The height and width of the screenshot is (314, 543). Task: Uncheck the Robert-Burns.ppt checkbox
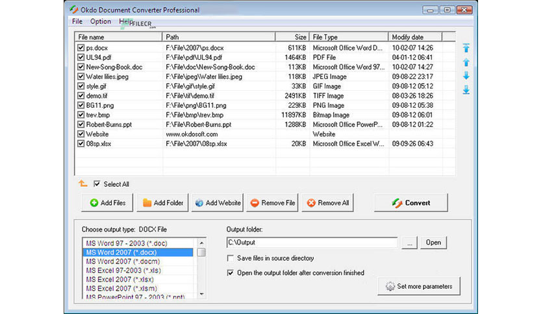pos(81,125)
